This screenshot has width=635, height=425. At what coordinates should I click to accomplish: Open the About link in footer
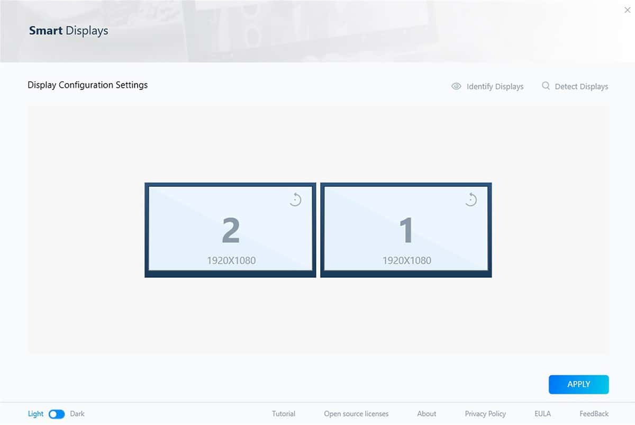click(427, 414)
